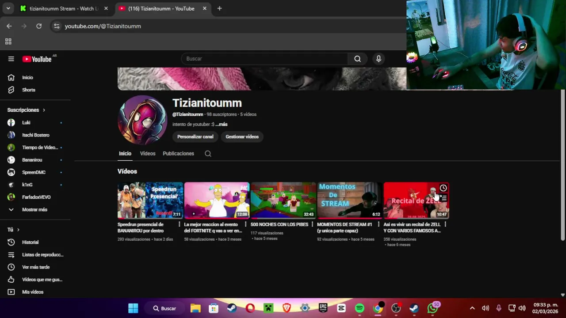Open options menu for the Fortnite reaction video
This screenshot has width=566, height=318.
245,224
